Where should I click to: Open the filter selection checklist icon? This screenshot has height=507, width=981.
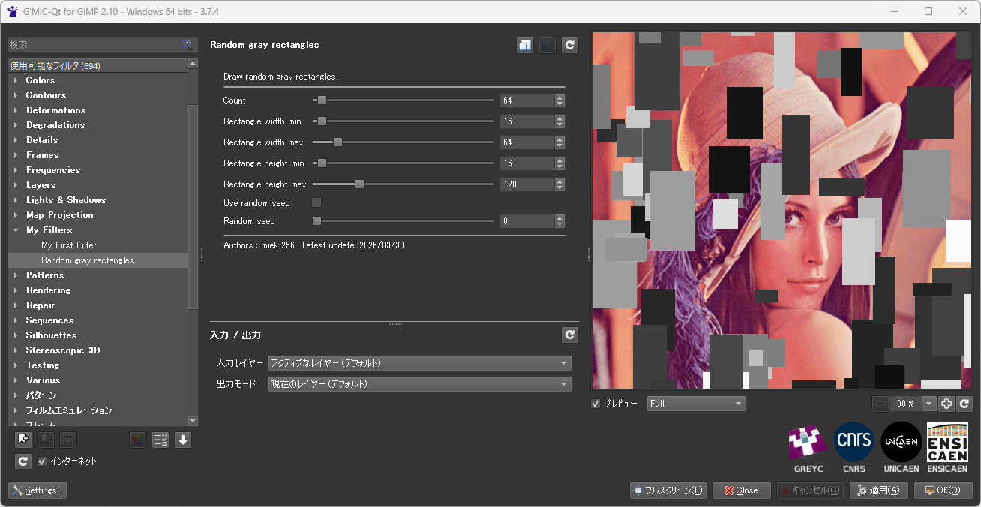(x=160, y=440)
